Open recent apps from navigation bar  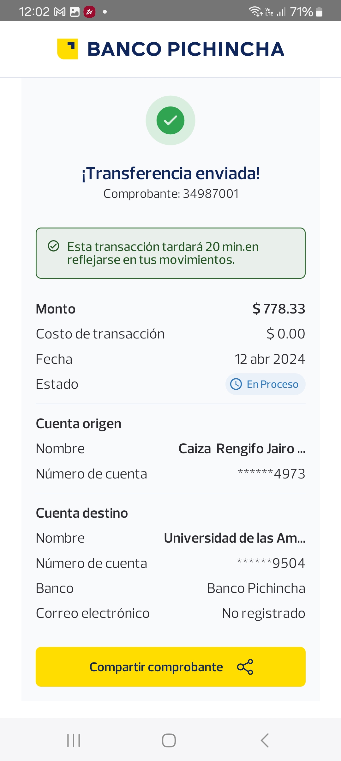coord(74,740)
